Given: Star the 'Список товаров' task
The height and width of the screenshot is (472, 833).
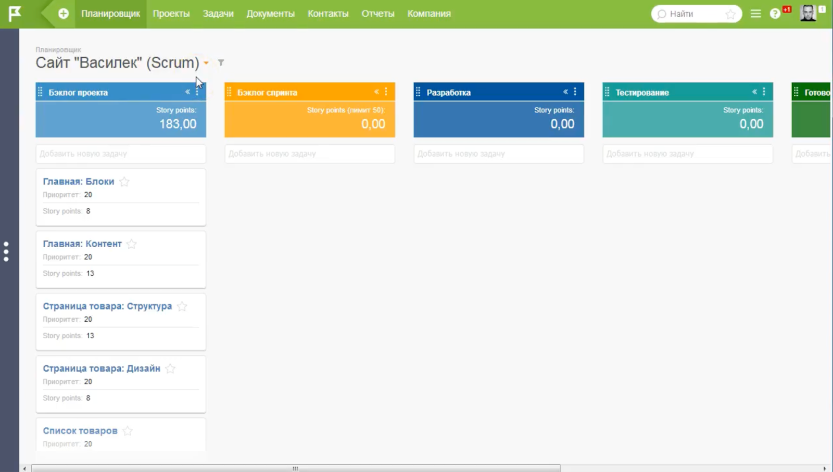Looking at the screenshot, I should [x=128, y=431].
